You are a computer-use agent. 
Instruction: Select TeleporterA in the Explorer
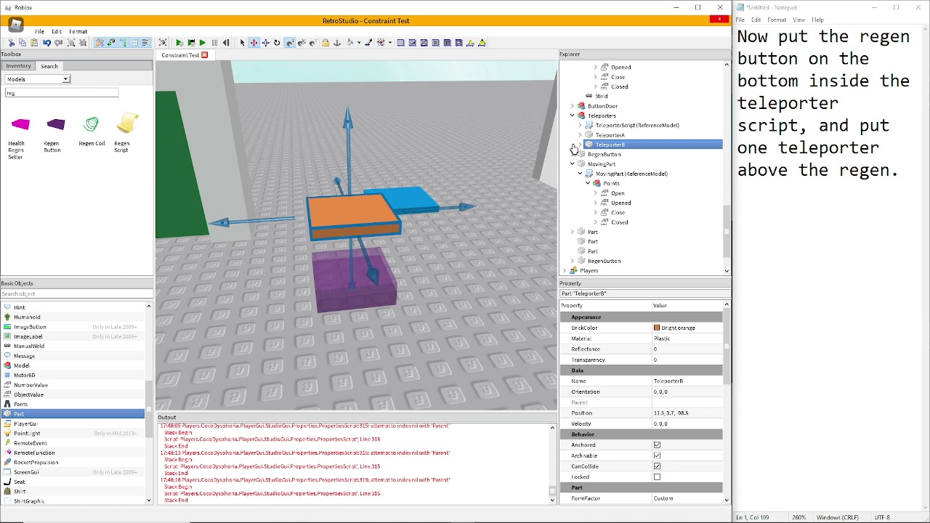(610, 135)
